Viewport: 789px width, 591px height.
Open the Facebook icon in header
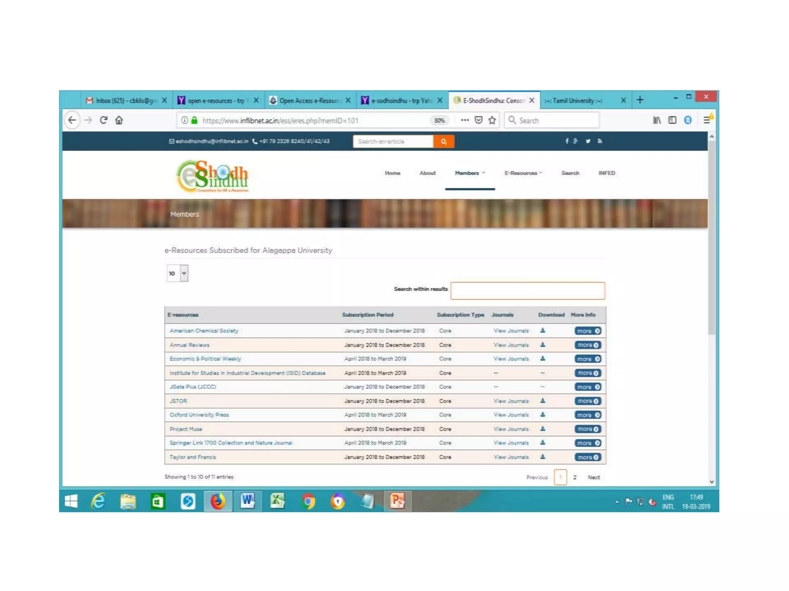(x=567, y=141)
